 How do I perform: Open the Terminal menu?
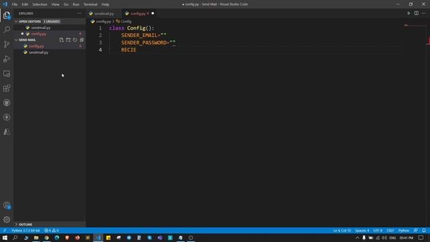(x=91, y=5)
